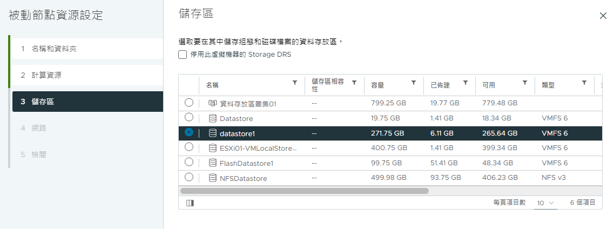Viewport: 614px width, 229px height.
Task: Enable 停用此虛擬機器的 Storage DRS checkbox
Action: [183, 55]
